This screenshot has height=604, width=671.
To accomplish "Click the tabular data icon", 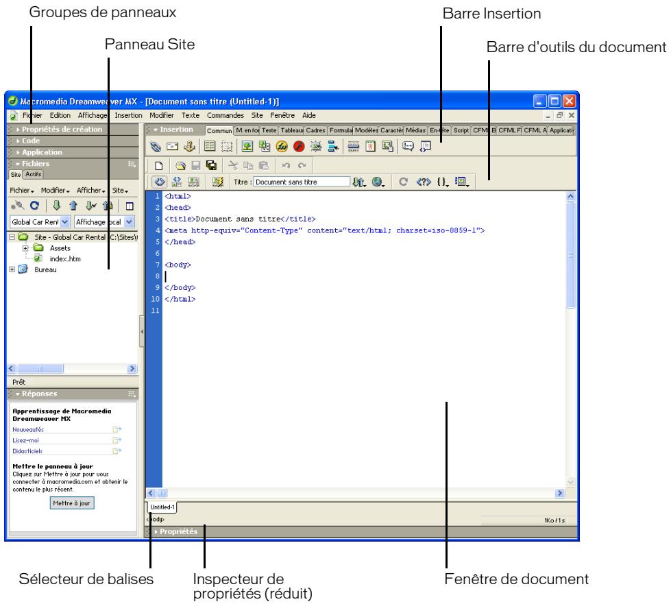I will (x=388, y=147).
